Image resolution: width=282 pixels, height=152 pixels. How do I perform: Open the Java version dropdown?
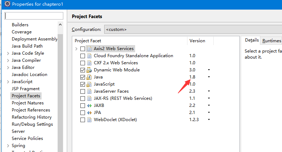click(x=209, y=77)
